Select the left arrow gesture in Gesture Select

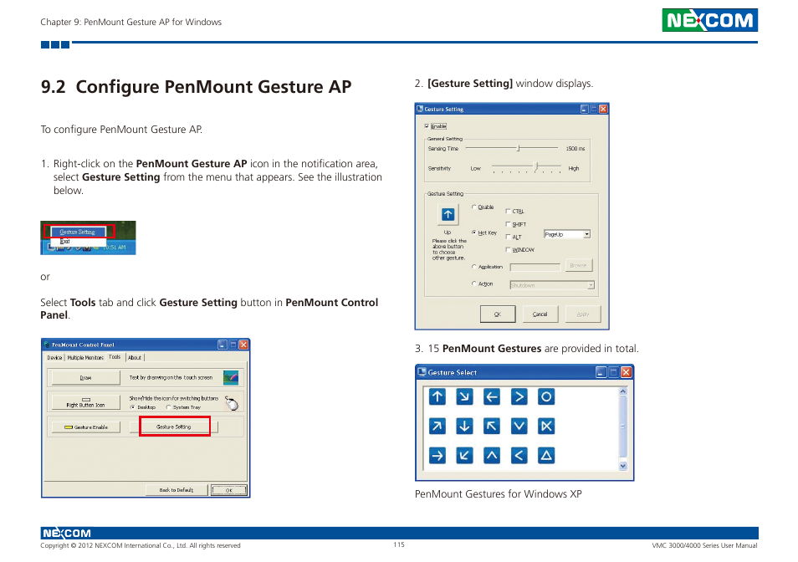point(492,396)
